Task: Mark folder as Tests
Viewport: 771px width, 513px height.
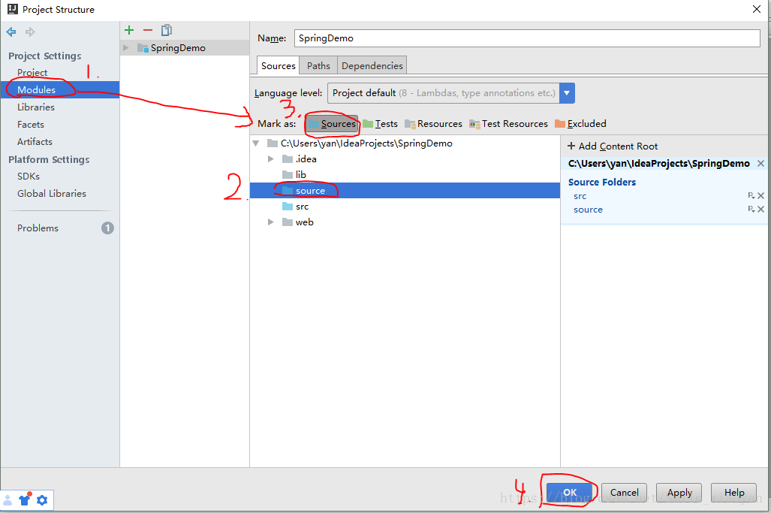Action: [381, 124]
